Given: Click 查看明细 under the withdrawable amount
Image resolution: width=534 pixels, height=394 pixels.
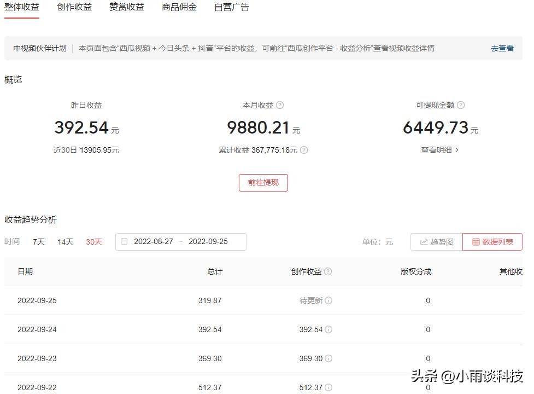Looking at the screenshot, I should coord(439,150).
